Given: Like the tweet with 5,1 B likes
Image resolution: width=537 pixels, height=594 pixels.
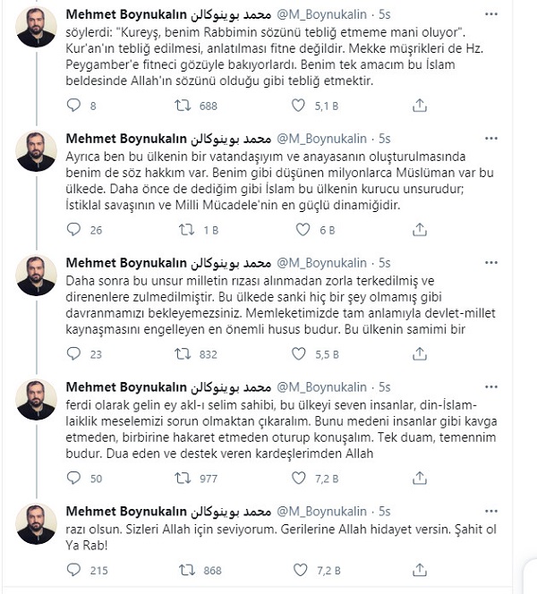Looking at the screenshot, I should click(301, 106).
